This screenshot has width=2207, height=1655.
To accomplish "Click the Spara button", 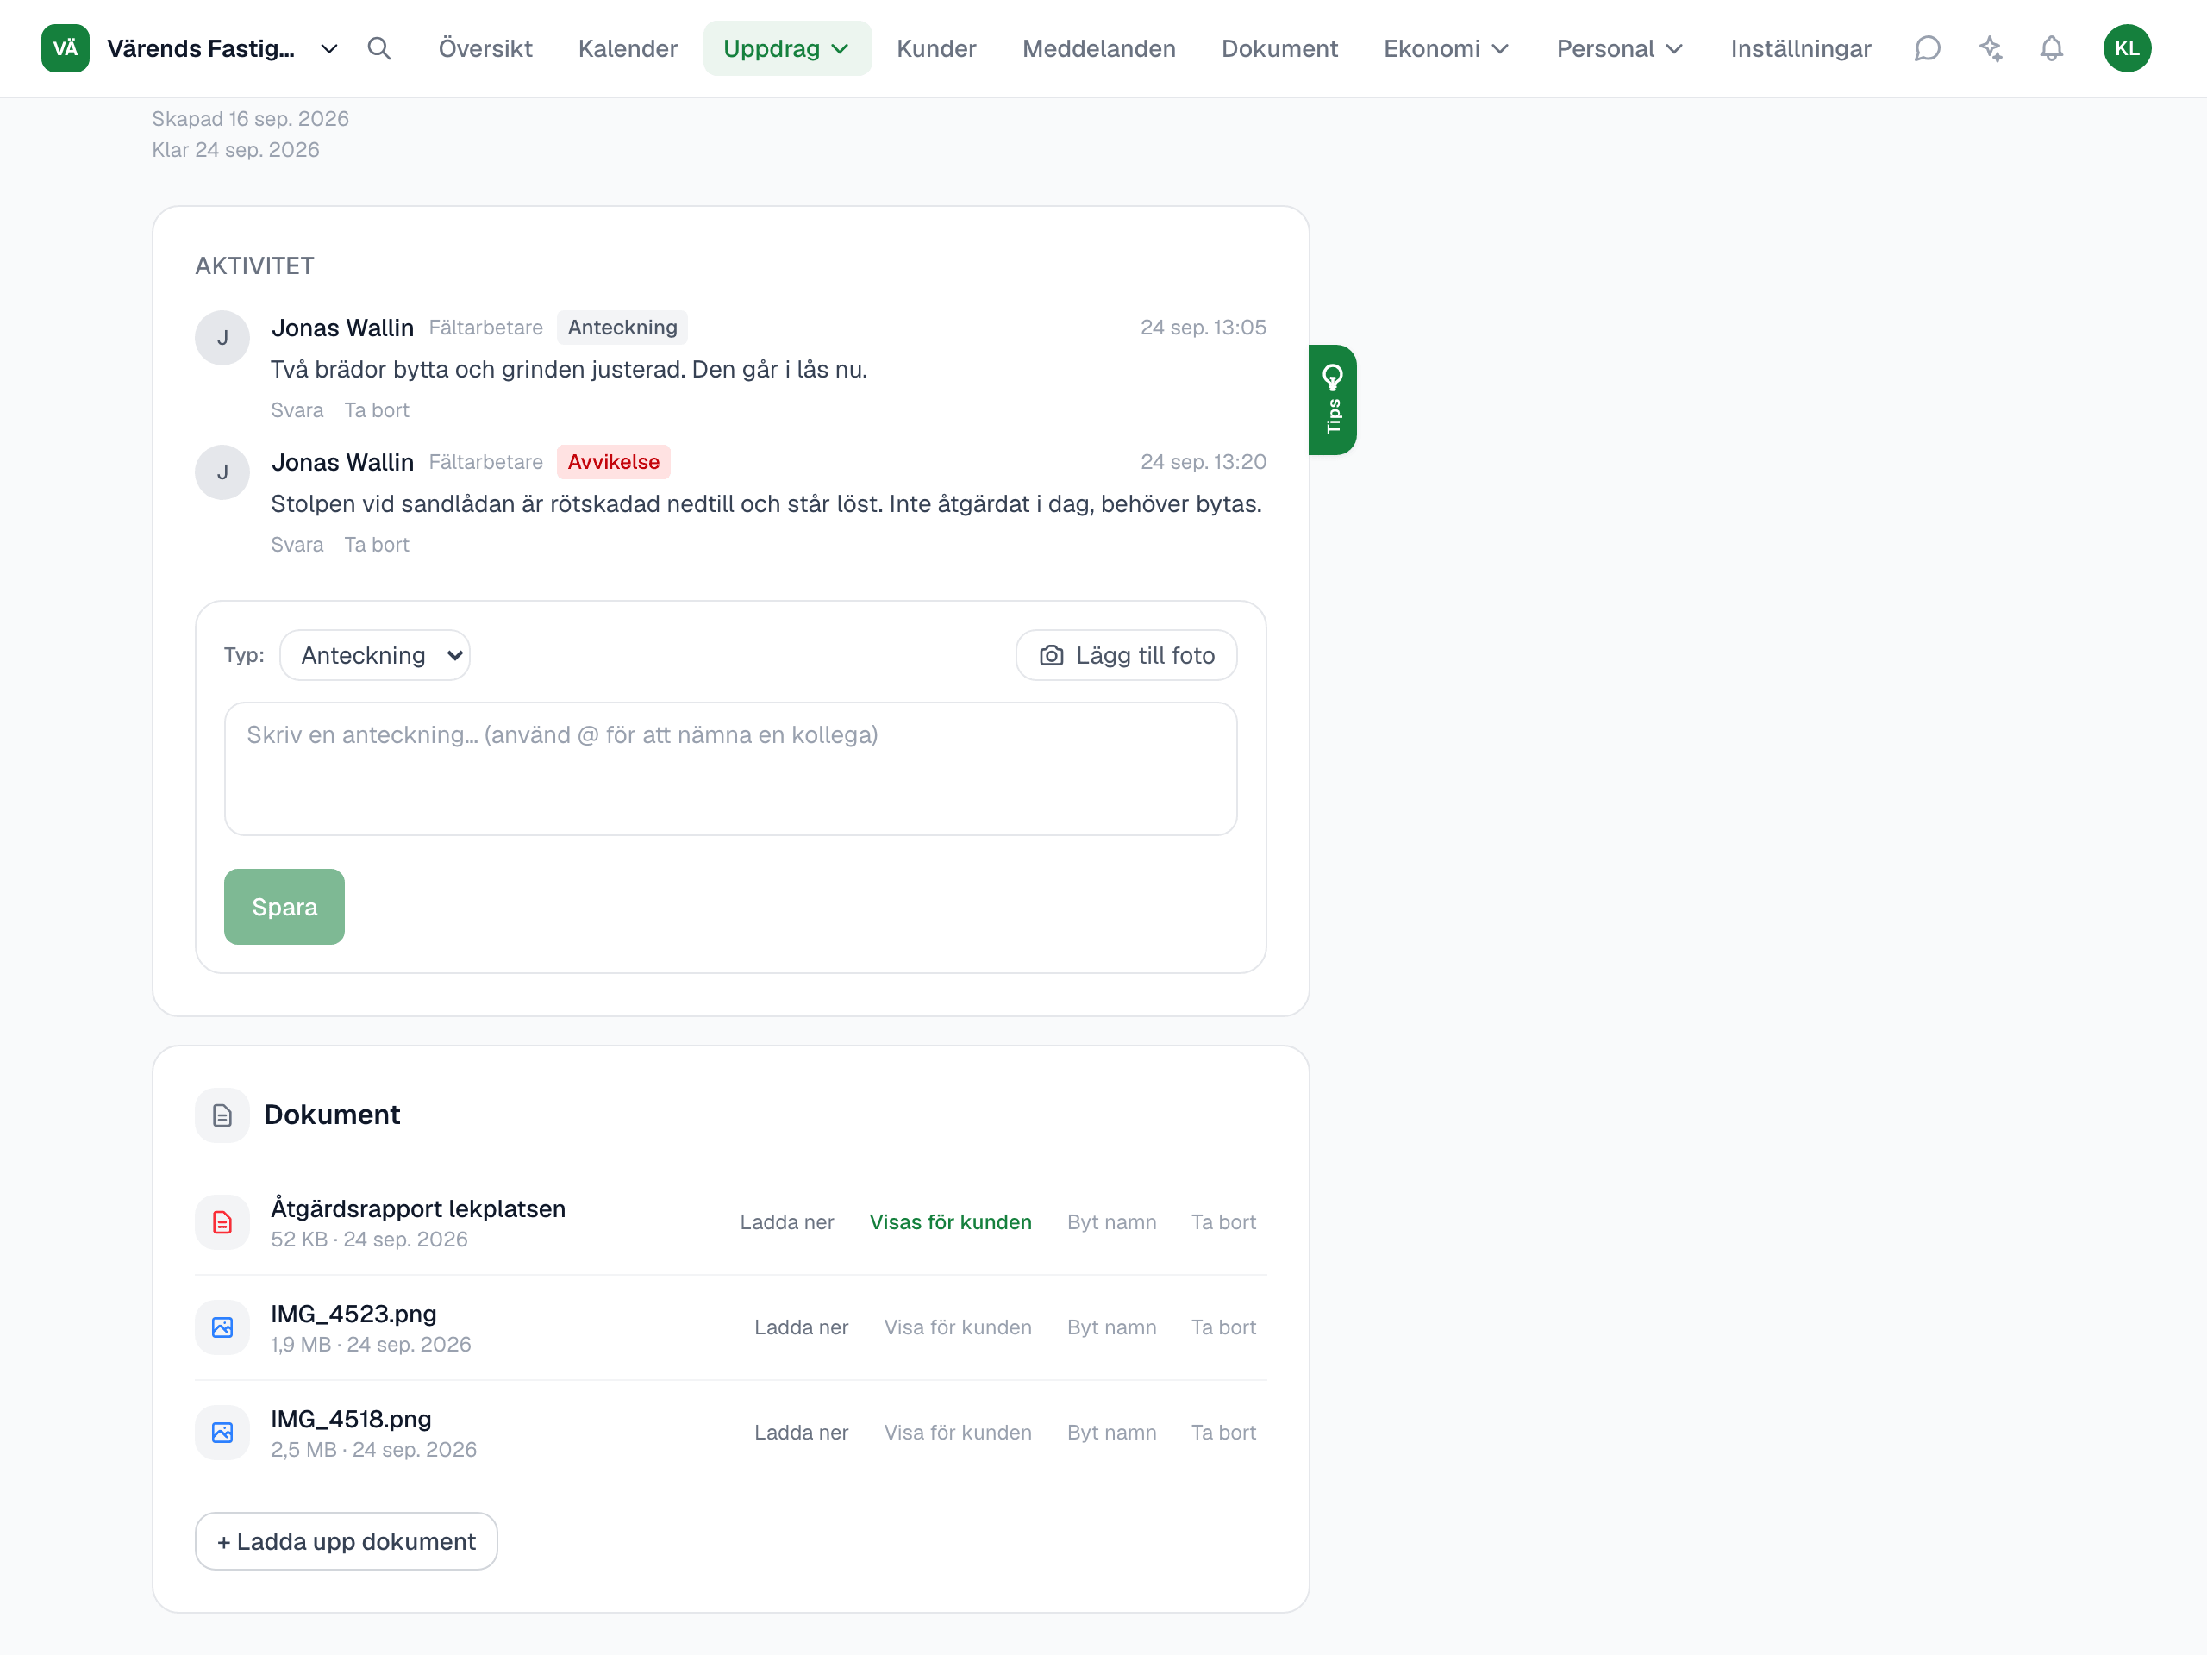I will click(x=284, y=907).
